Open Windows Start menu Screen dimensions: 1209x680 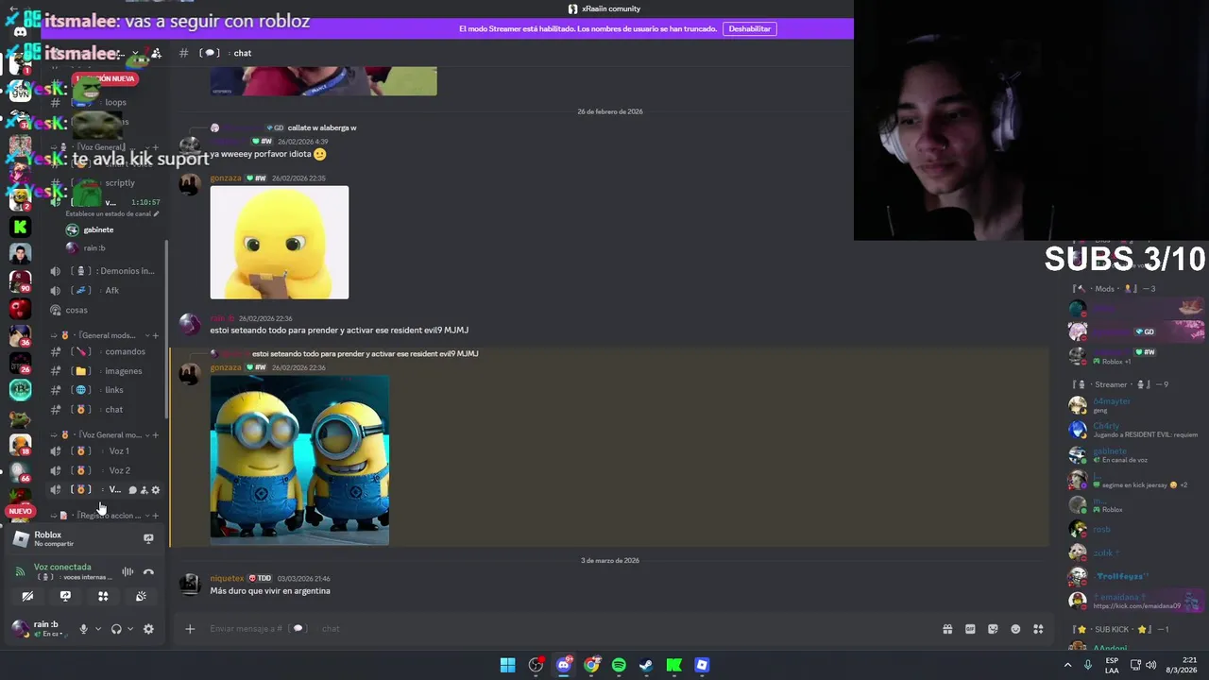click(508, 665)
